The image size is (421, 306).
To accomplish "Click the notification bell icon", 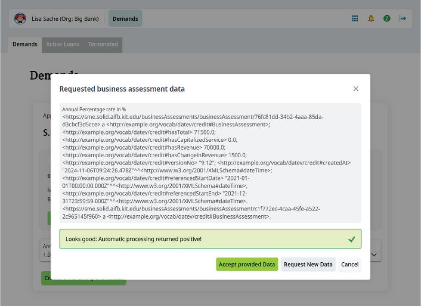I will point(371,19).
